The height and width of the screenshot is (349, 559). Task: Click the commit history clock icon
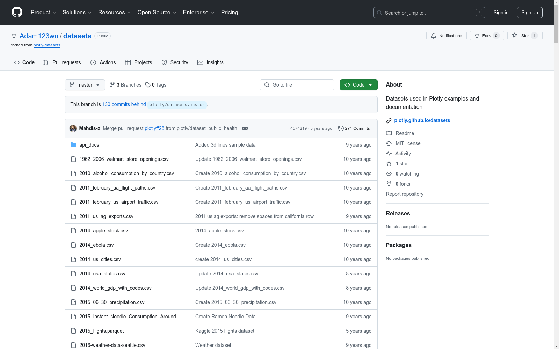click(341, 128)
